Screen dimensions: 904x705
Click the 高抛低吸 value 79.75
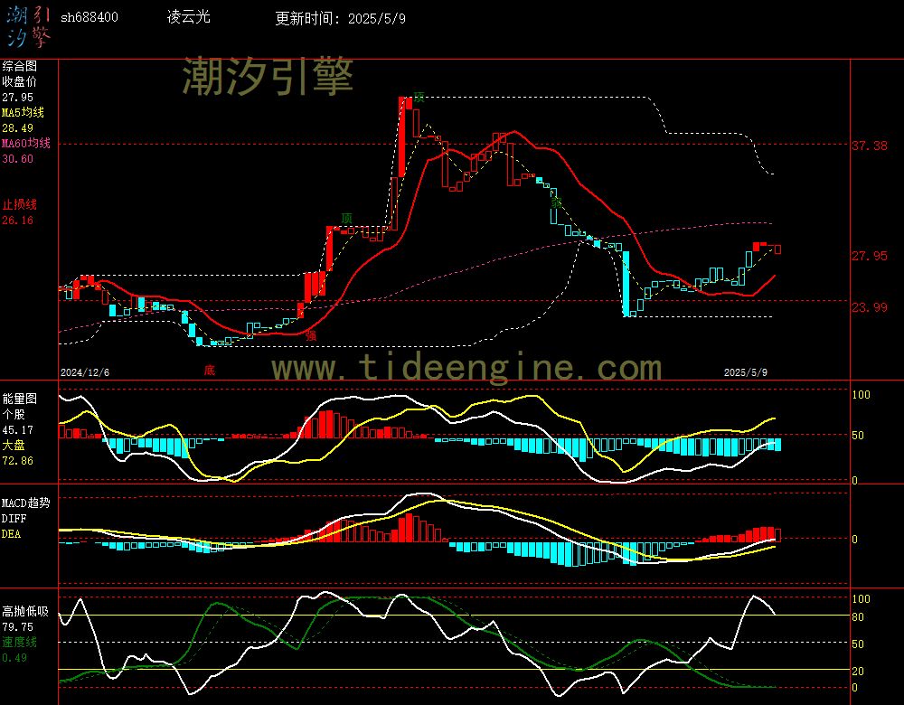click(x=18, y=627)
